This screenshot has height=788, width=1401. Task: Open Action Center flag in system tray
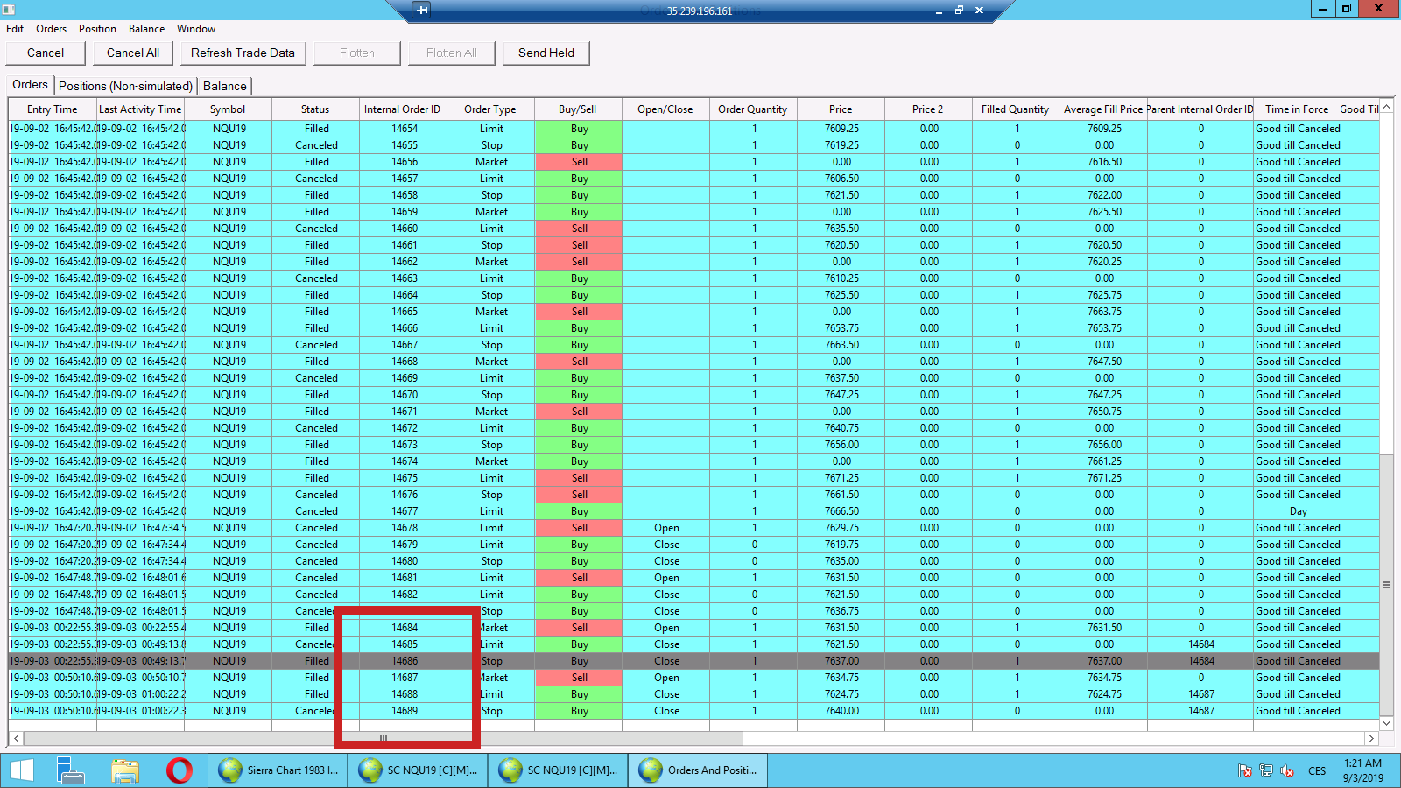(1244, 770)
